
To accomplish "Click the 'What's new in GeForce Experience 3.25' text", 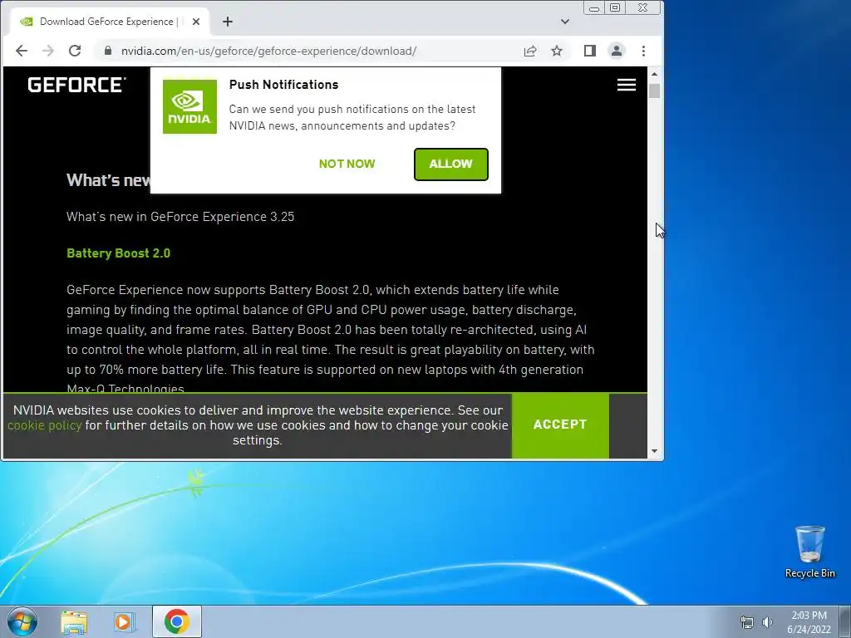I will 180,217.
